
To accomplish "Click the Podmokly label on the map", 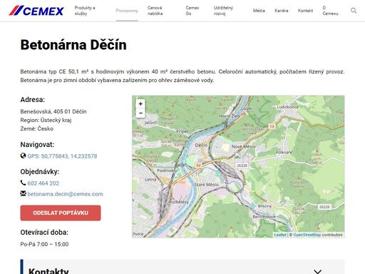I will 167,171.
